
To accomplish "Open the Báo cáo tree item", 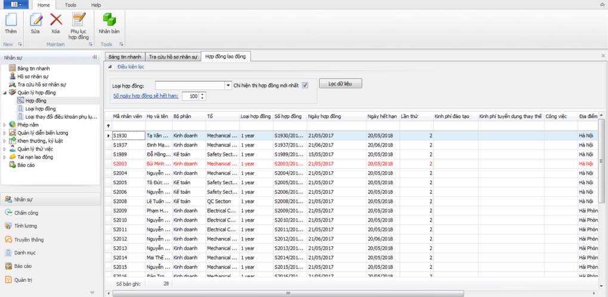I will [x=25, y=165].
